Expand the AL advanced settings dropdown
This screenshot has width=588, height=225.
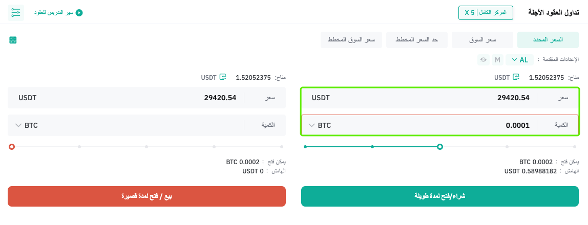(x=519, y=60)
